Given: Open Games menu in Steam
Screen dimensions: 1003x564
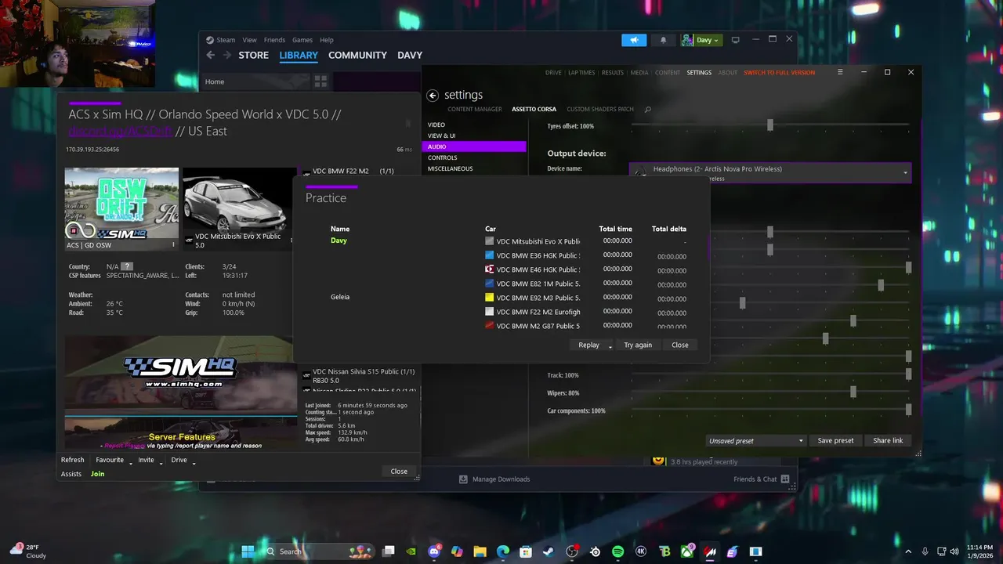Looking at the screenshot, I should pyautogui.click(x=302, y=40).
